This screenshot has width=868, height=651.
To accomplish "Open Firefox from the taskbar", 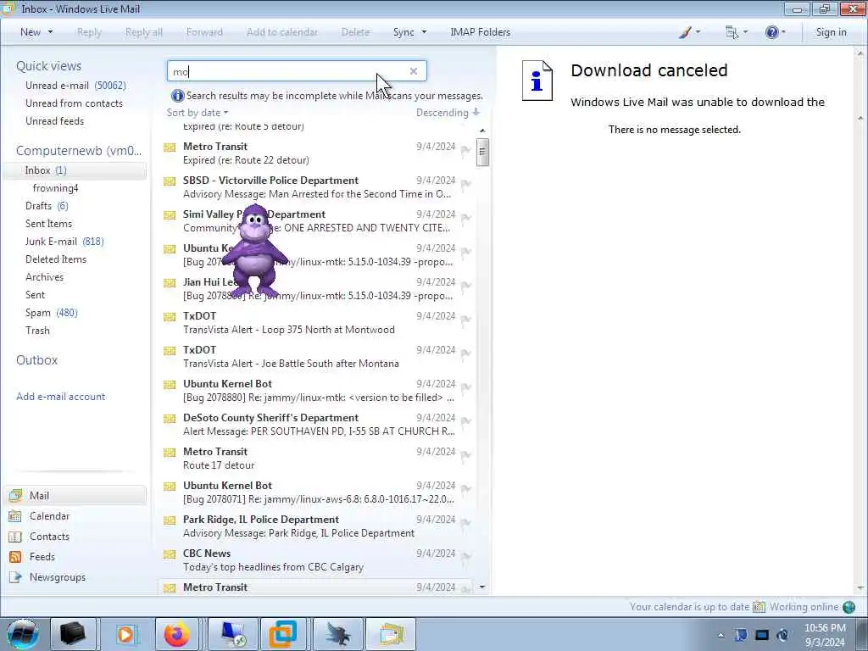I will 176,634.
